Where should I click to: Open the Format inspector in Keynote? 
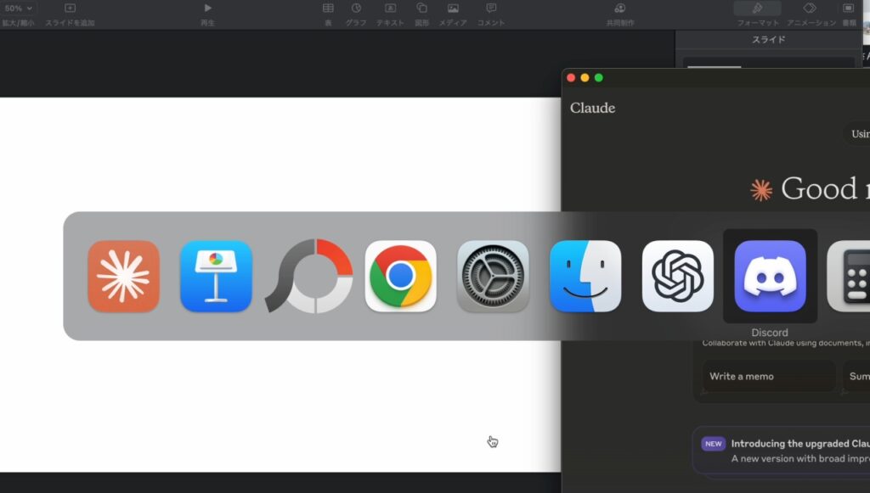(x=757, y=14)
